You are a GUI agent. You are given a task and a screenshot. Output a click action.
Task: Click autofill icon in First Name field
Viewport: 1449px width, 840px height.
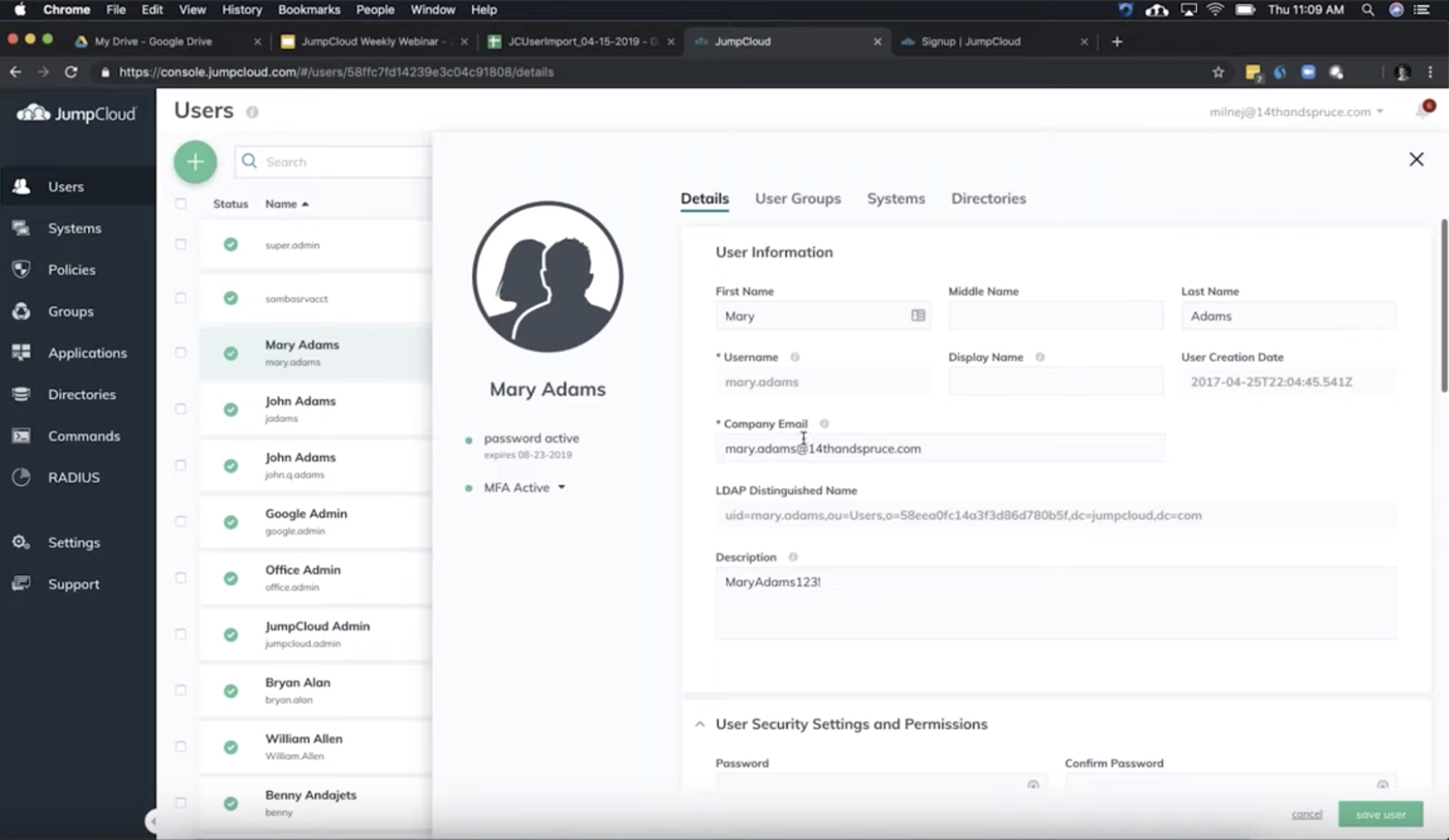918,315
